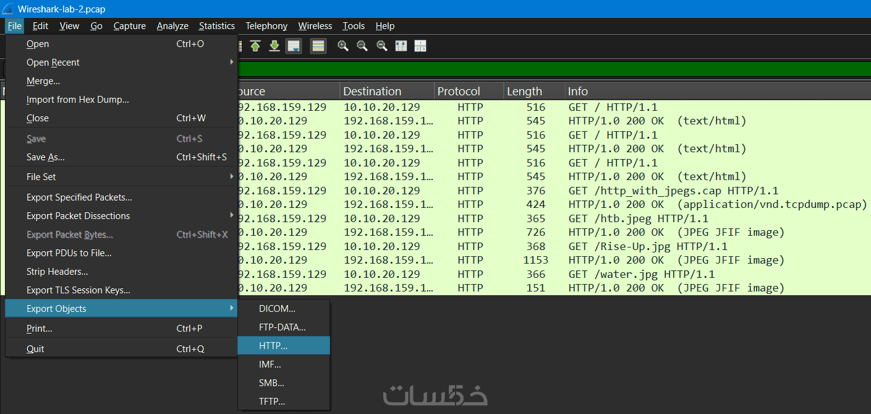Expand the File Set submenu
Screen dimensions: 871x414
tap(121, 177)
